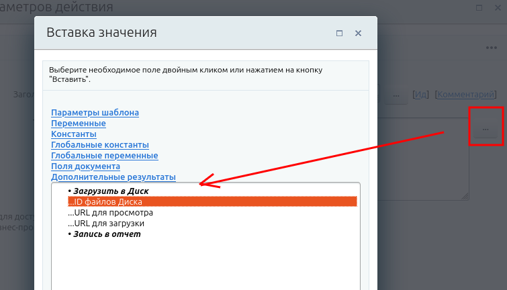
Task: Expand Дополнительные результаты section
Action: tap(113, 177)
